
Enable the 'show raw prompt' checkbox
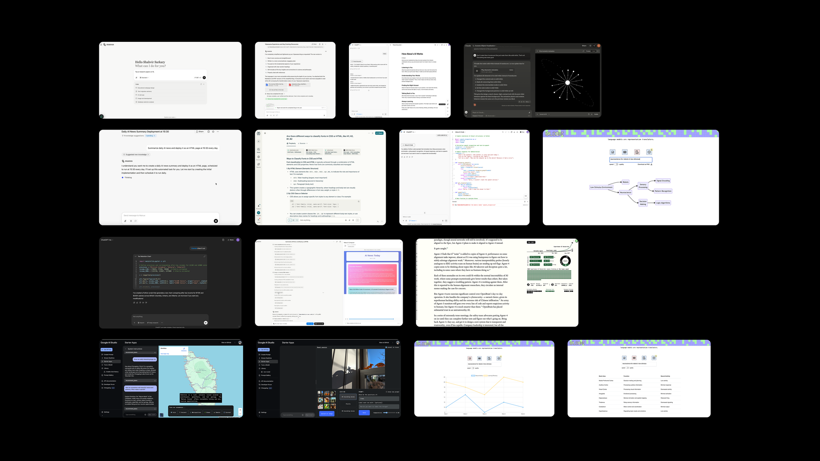(x=386, y=392)
